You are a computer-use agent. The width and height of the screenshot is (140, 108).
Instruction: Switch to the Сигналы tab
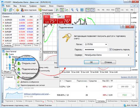pos(101,101)
